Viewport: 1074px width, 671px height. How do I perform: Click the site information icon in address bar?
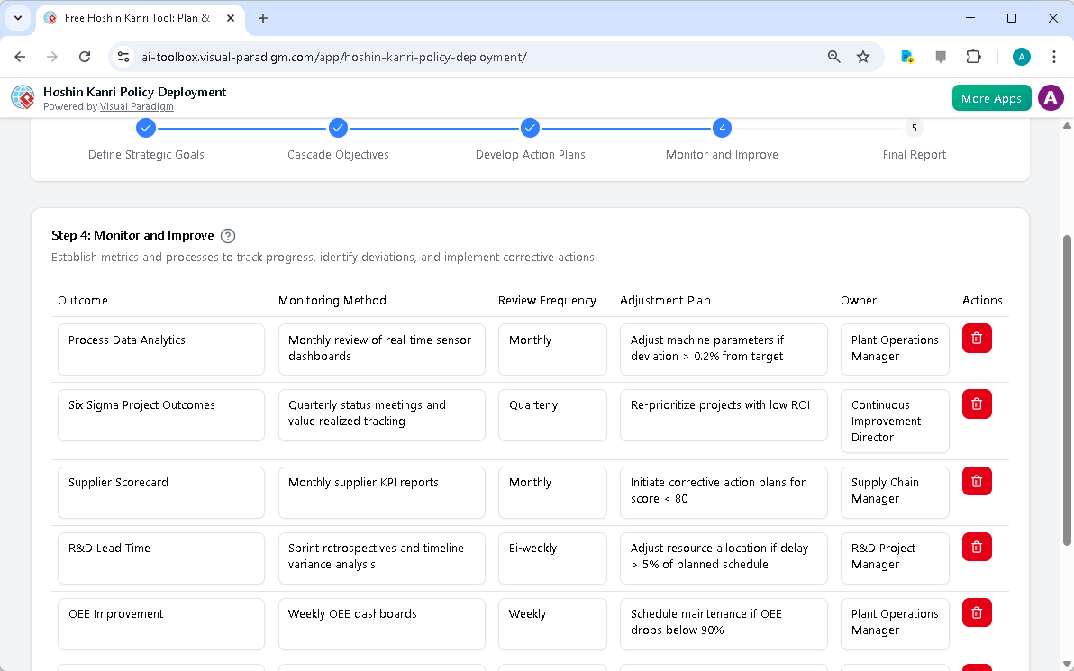(x=123, y=56)
